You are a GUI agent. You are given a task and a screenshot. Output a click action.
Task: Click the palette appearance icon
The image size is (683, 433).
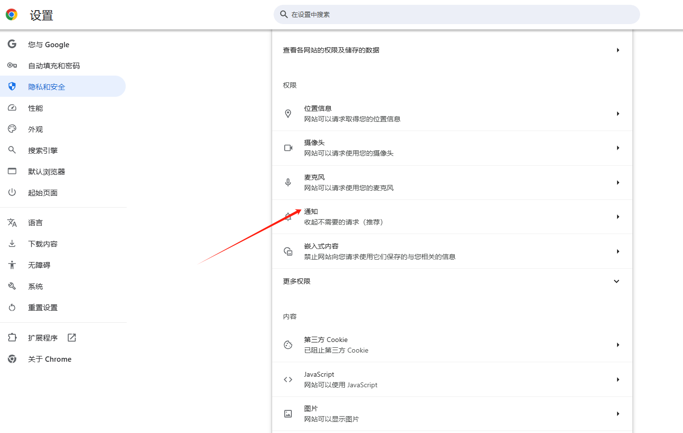(12, 129)
